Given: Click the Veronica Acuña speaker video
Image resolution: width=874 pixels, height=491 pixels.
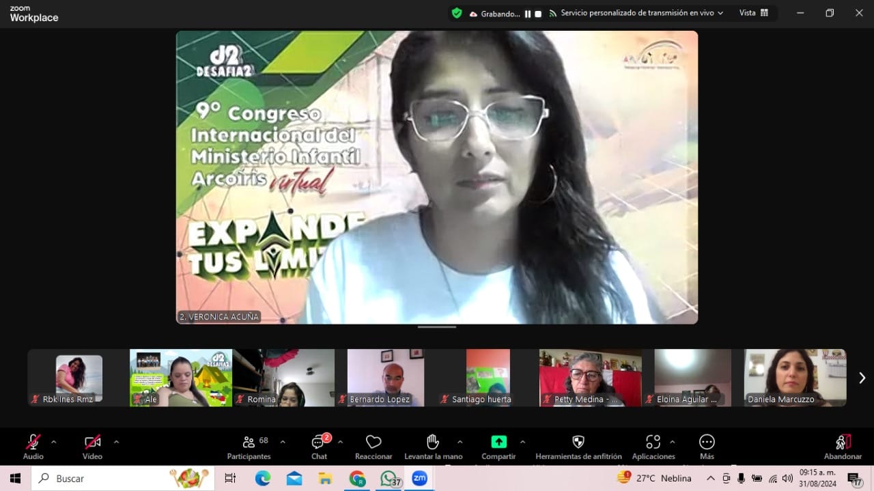Looking at the screenshot, I should pyautogui.click(x=437, y=177).
